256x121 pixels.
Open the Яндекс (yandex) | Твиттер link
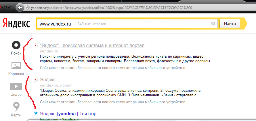[68, 114]
